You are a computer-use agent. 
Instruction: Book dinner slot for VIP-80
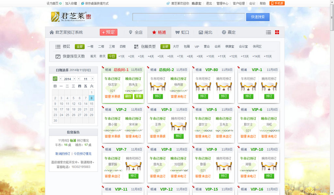pos(224,96)
